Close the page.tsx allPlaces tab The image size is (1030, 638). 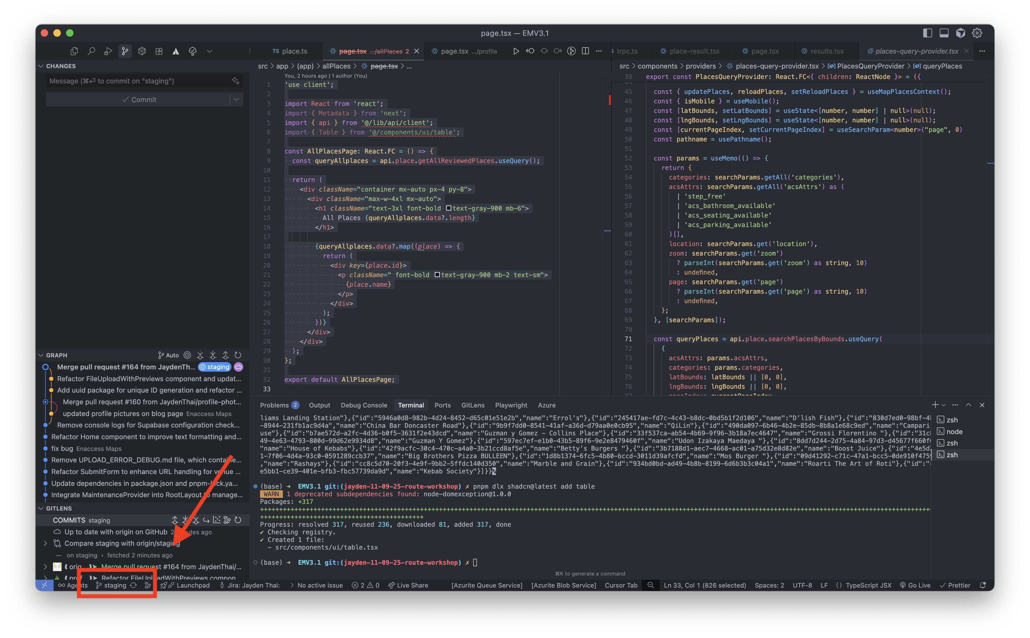[x=416, y=51]
